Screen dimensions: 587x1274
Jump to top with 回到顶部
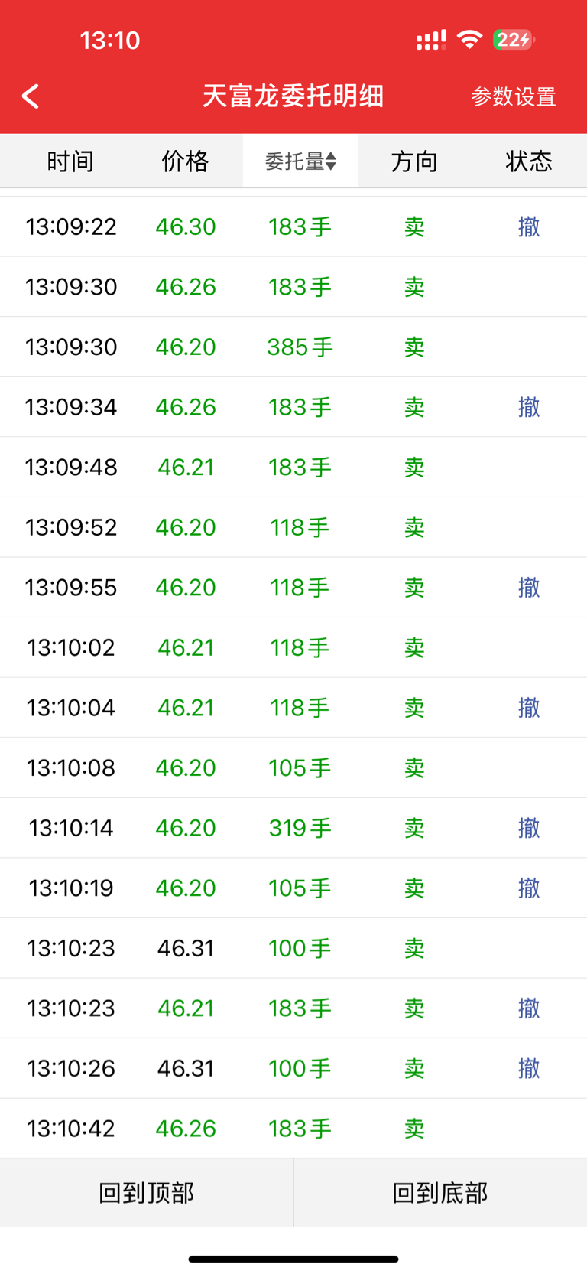[x=146, y=1193]
